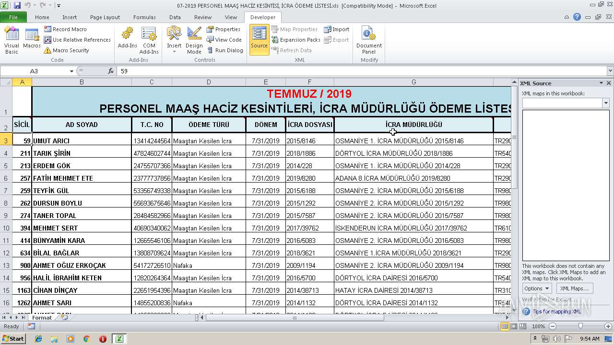The image size is (614, 345).
Task: Click the 100% zoom level
Action: pos(538,326)
